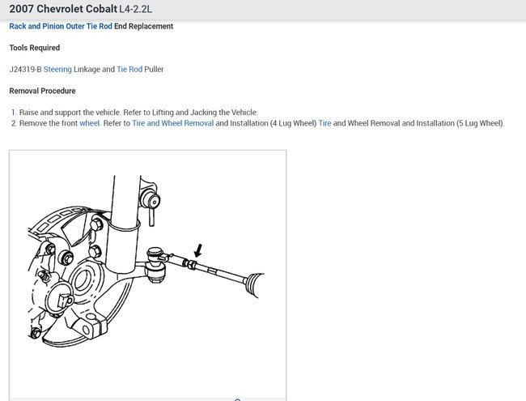526x401 pixels.
Task: Click the Lifting and Jacking the Vehicle text
Action: pos(205,113)
